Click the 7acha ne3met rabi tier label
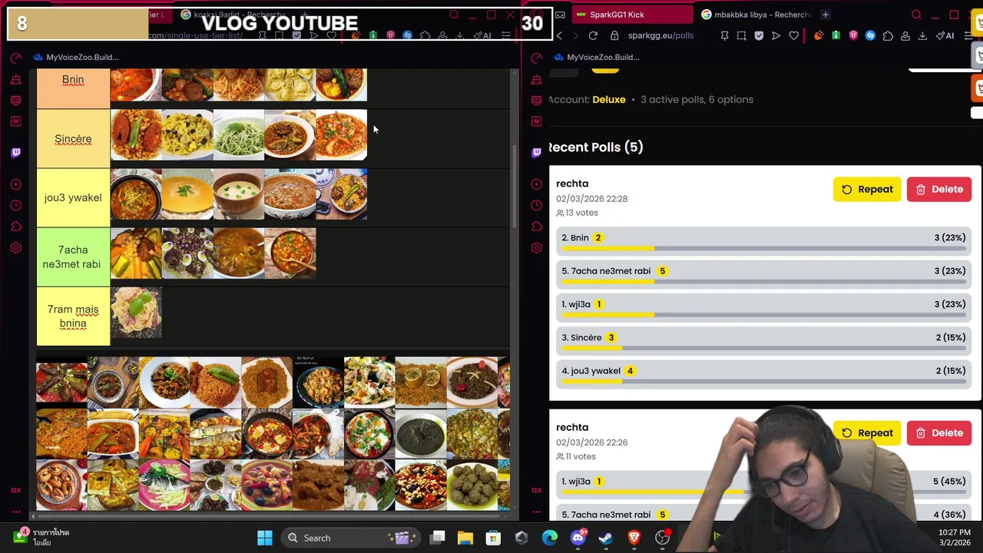The width and height of the screenshot is (983, 553). pos(73,257)
